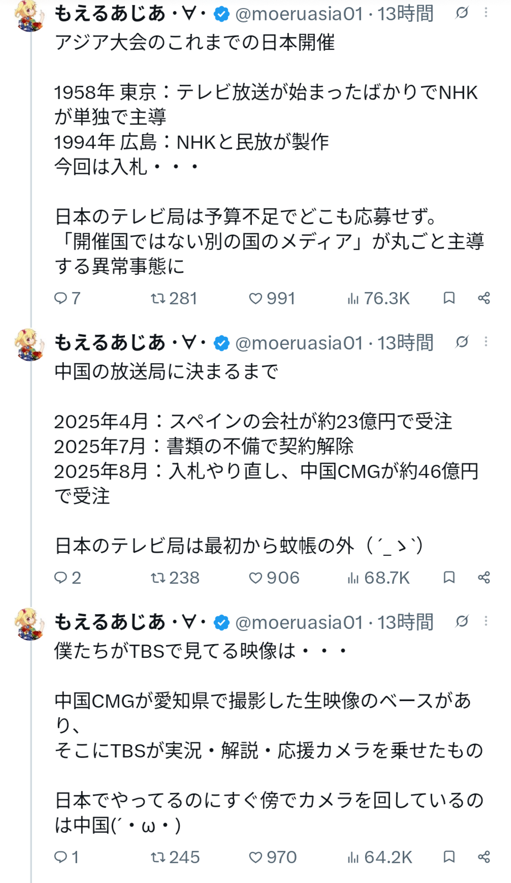
Task: Bookmark the first tweet about アジア大会
Action: [449, 298]
